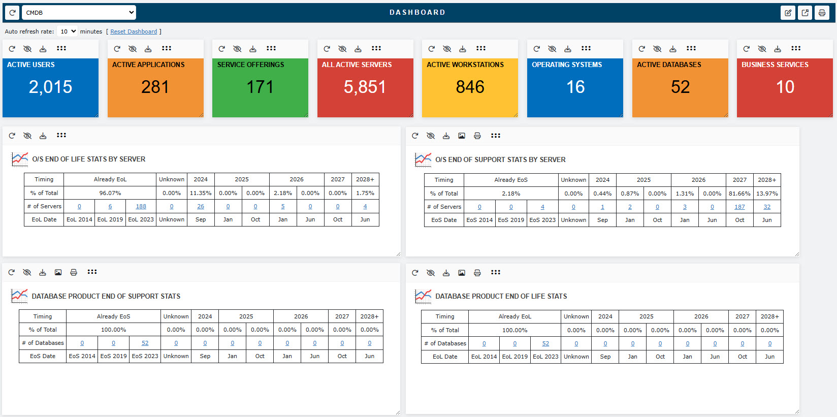Open the Active Workstations widget grip menu
This screenshot has width=837, height=417.
tap(481, 48)
